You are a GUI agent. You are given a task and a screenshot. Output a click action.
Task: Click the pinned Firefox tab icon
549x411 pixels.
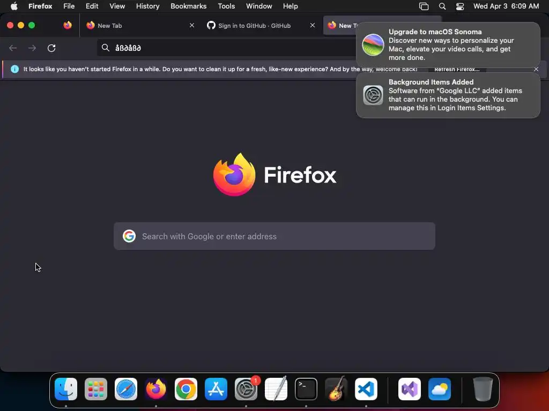(68, 25)
